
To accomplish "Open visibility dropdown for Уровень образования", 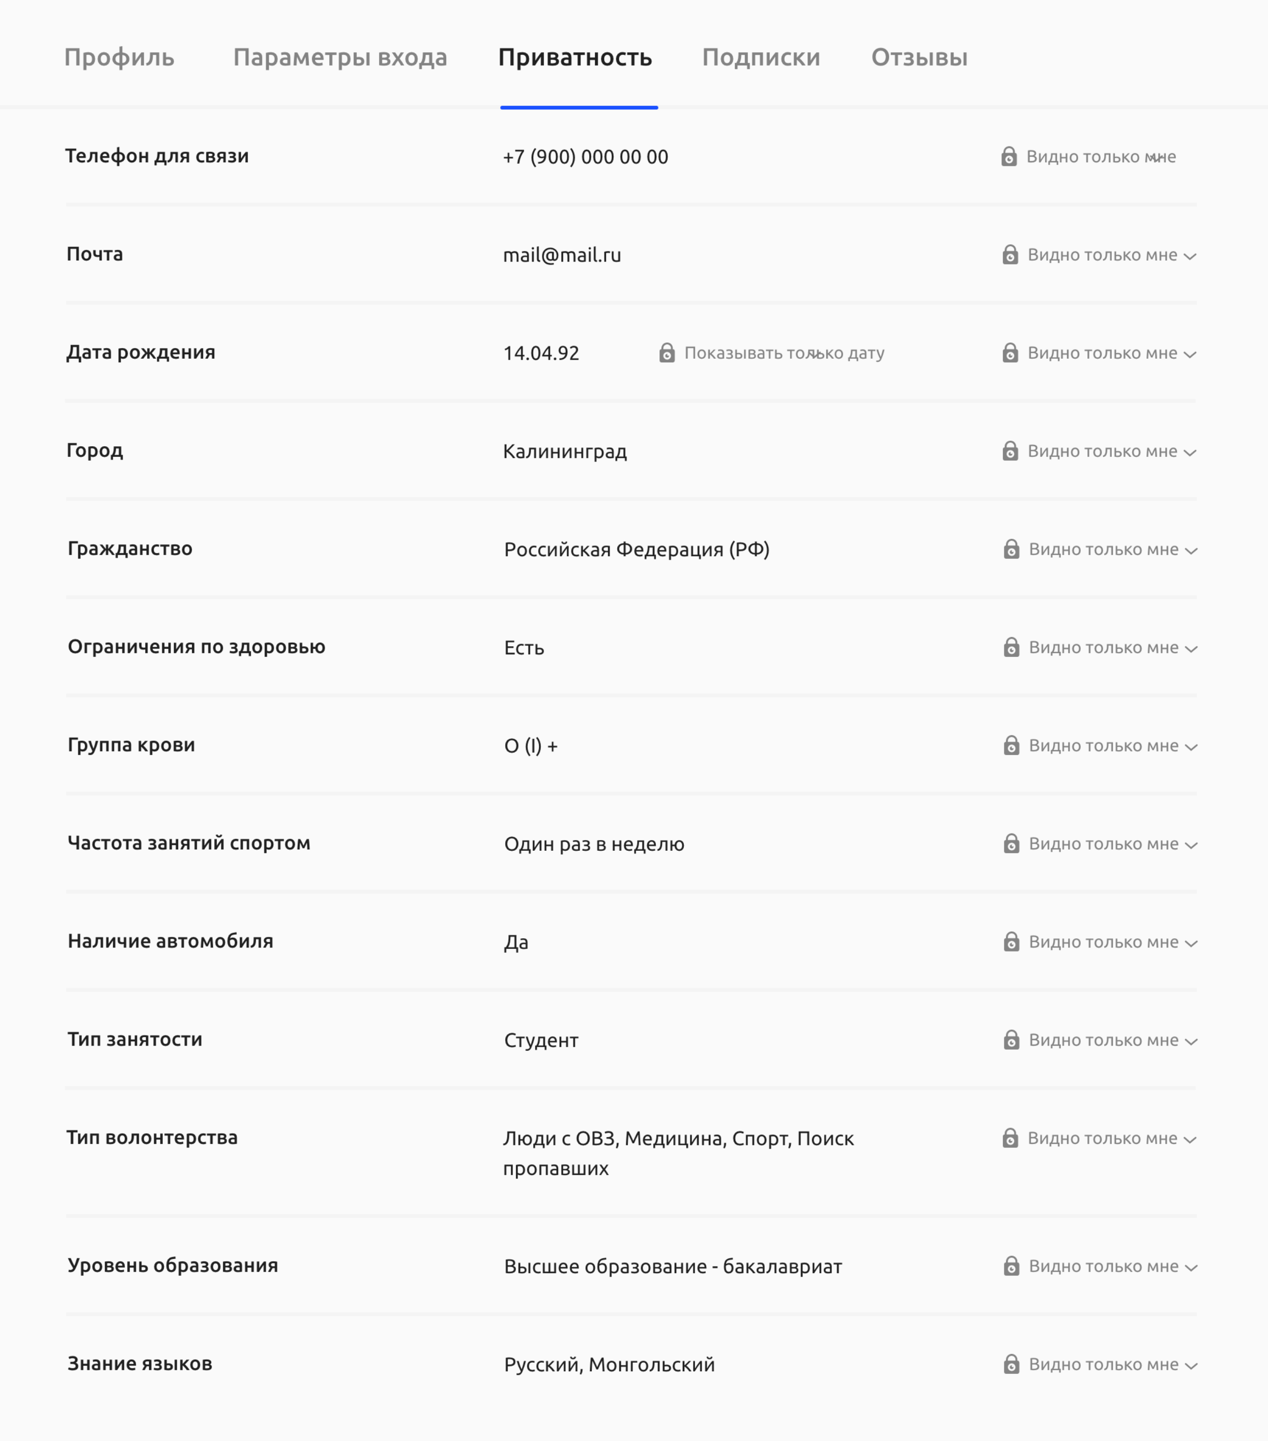I will tap(1191, 1267).
